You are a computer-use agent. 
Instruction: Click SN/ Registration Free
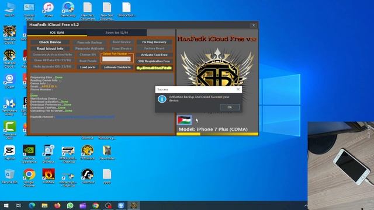[x=154, y=61]
